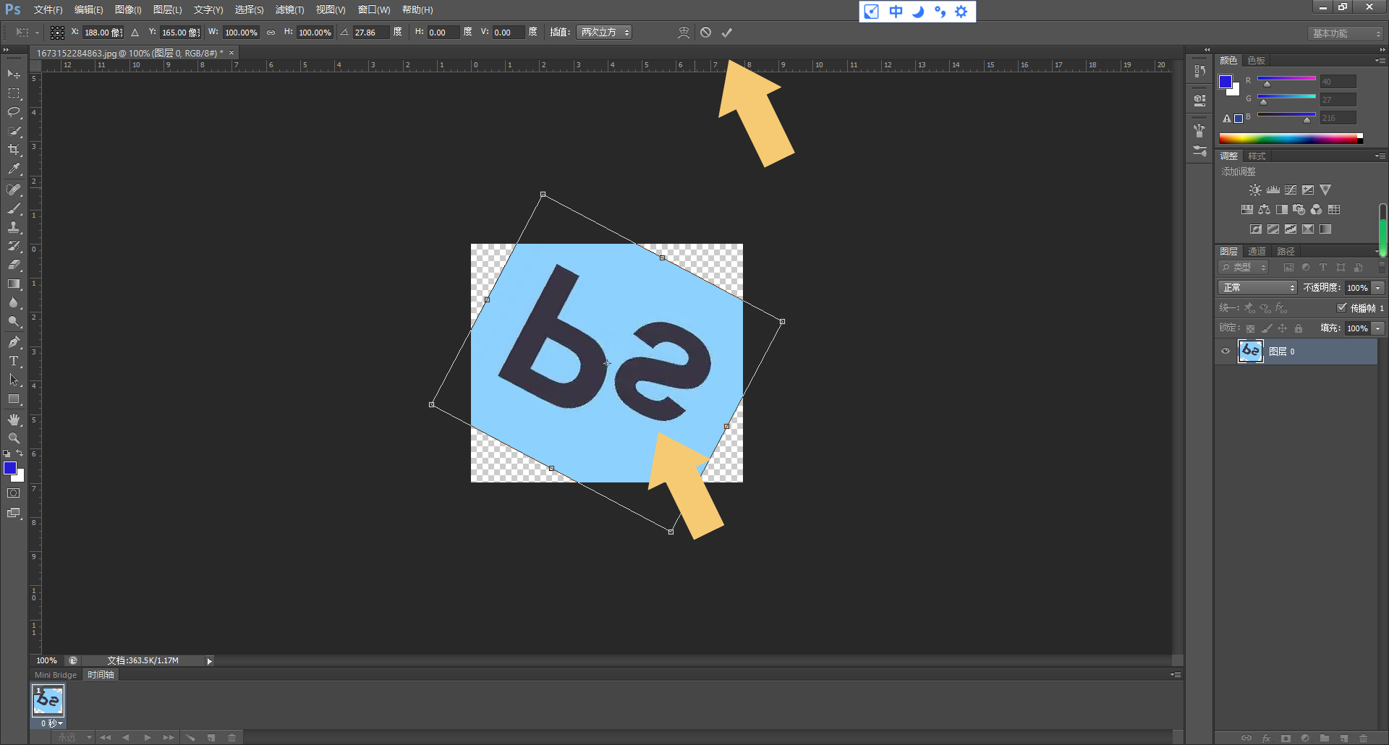Toggle Quick Mask mode
Screen dimensions: 1389x745
pos(14,493)
